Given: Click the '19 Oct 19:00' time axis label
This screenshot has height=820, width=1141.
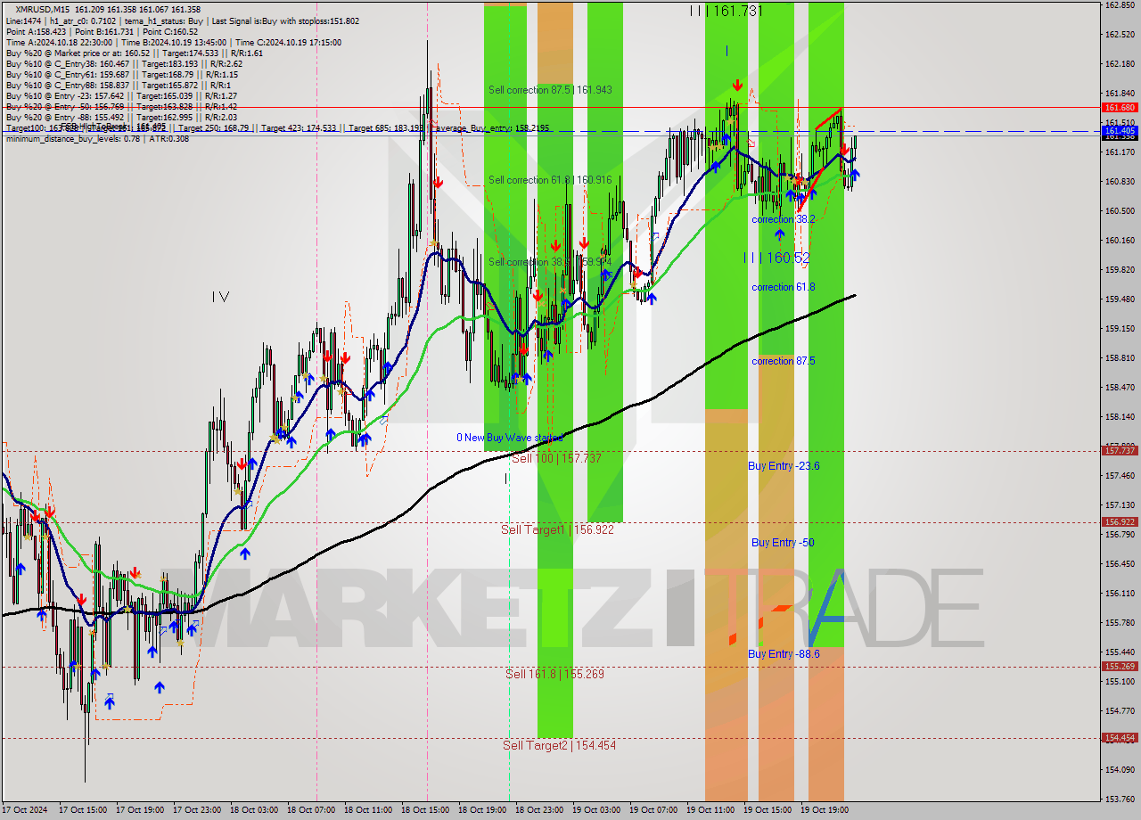Looking at the screenshot, I should (825, 810).
